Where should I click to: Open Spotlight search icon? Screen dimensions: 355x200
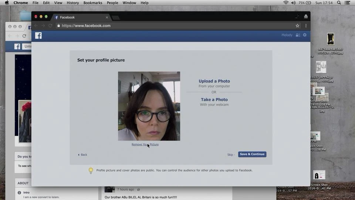(x=339, y=3)
